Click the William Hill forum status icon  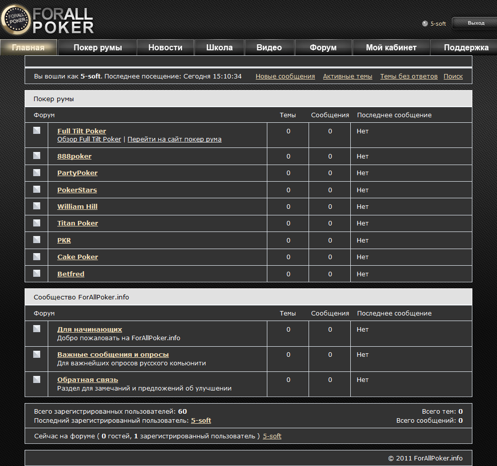pos(37,206)
